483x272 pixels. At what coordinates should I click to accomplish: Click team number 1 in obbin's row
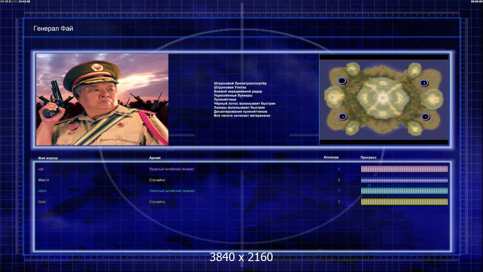click(x=339, y=191)
